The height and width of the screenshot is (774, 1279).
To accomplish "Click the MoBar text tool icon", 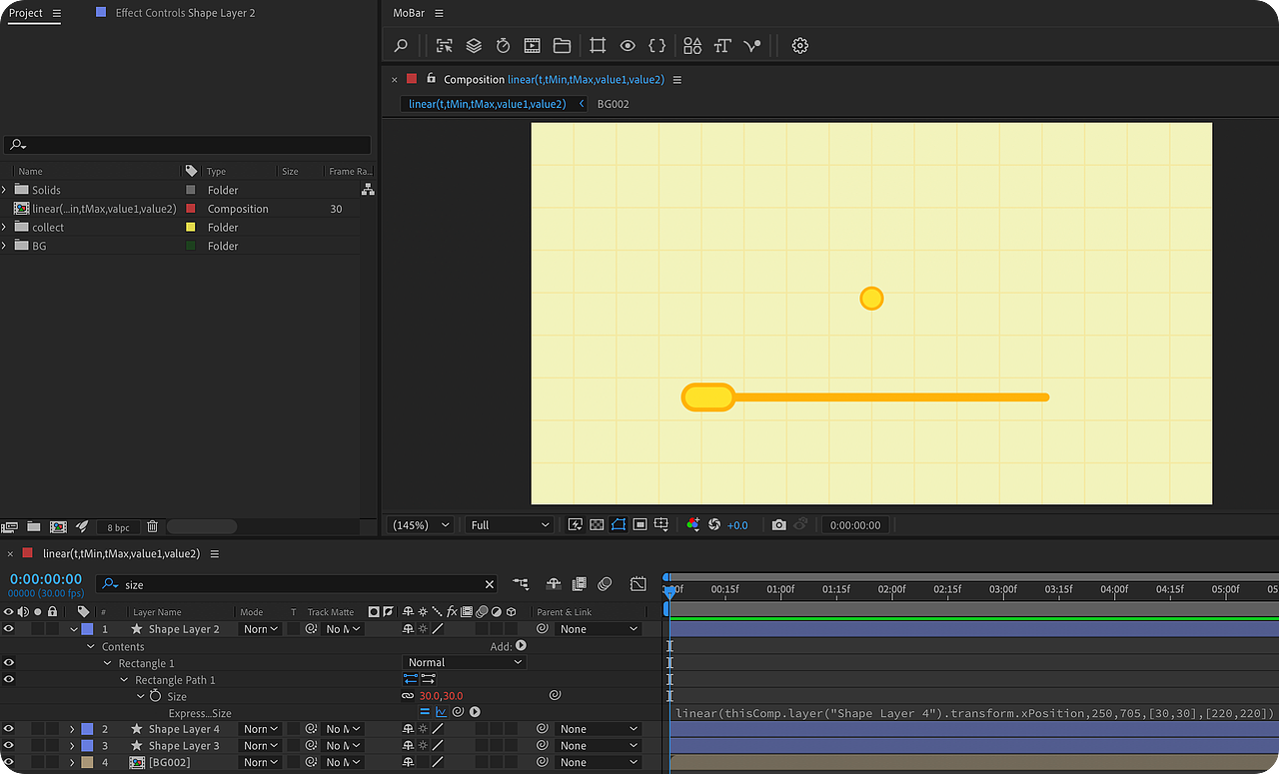I will point(722,46).
